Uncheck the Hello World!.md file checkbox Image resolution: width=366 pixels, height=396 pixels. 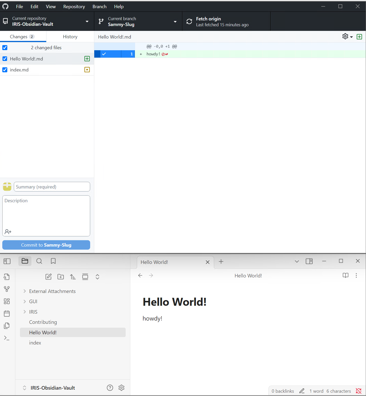[5, 59]
